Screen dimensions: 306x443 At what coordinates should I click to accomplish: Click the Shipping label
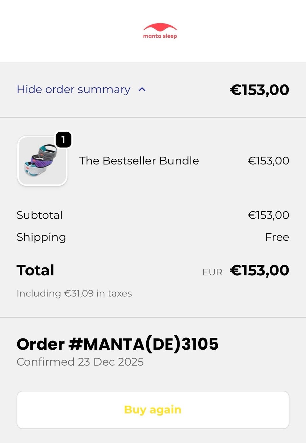41,237
